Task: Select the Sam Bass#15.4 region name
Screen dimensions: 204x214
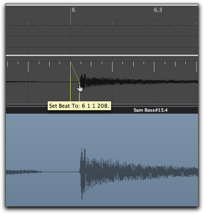Action: click(150, 110)
